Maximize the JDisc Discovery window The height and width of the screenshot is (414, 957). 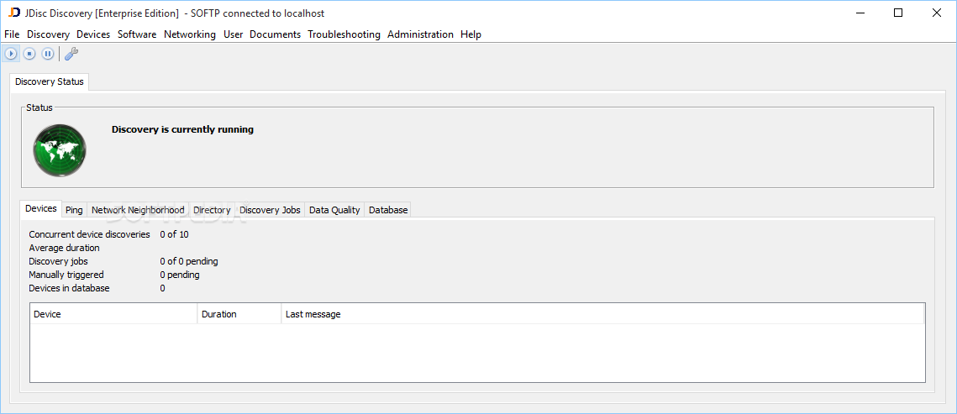tap(898, 13)
